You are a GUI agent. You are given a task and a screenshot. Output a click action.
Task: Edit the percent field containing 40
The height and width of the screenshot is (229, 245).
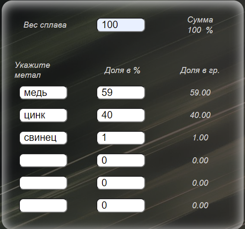(121, 115)
